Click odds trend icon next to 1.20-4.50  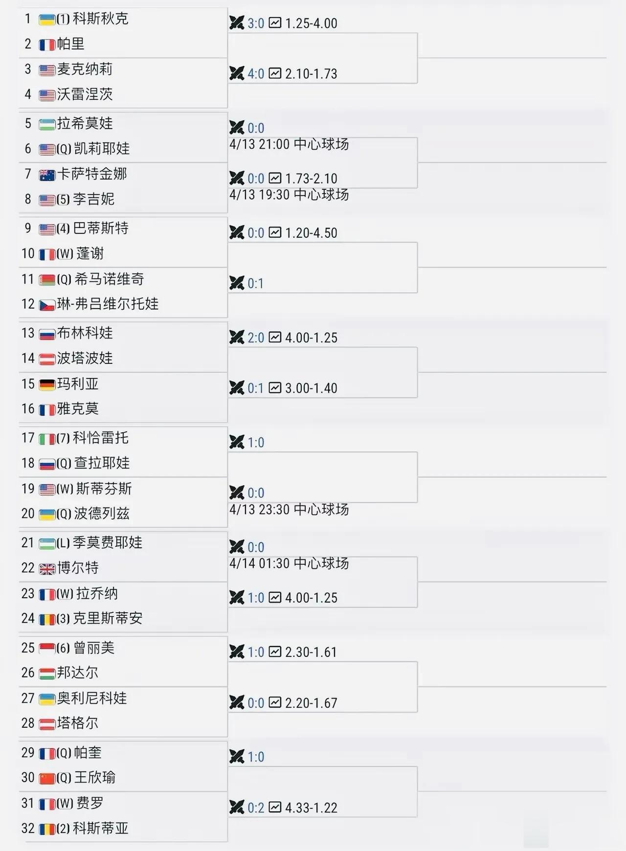pyautogui.click(x=275, y=232)
